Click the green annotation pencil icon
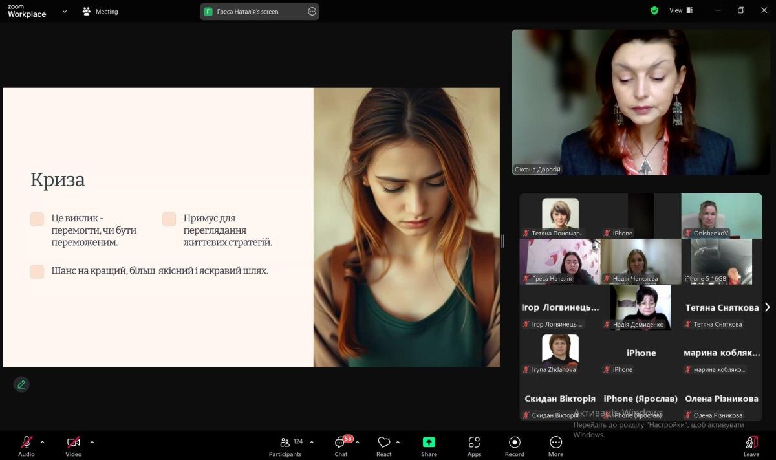 [x=21, y=384]
